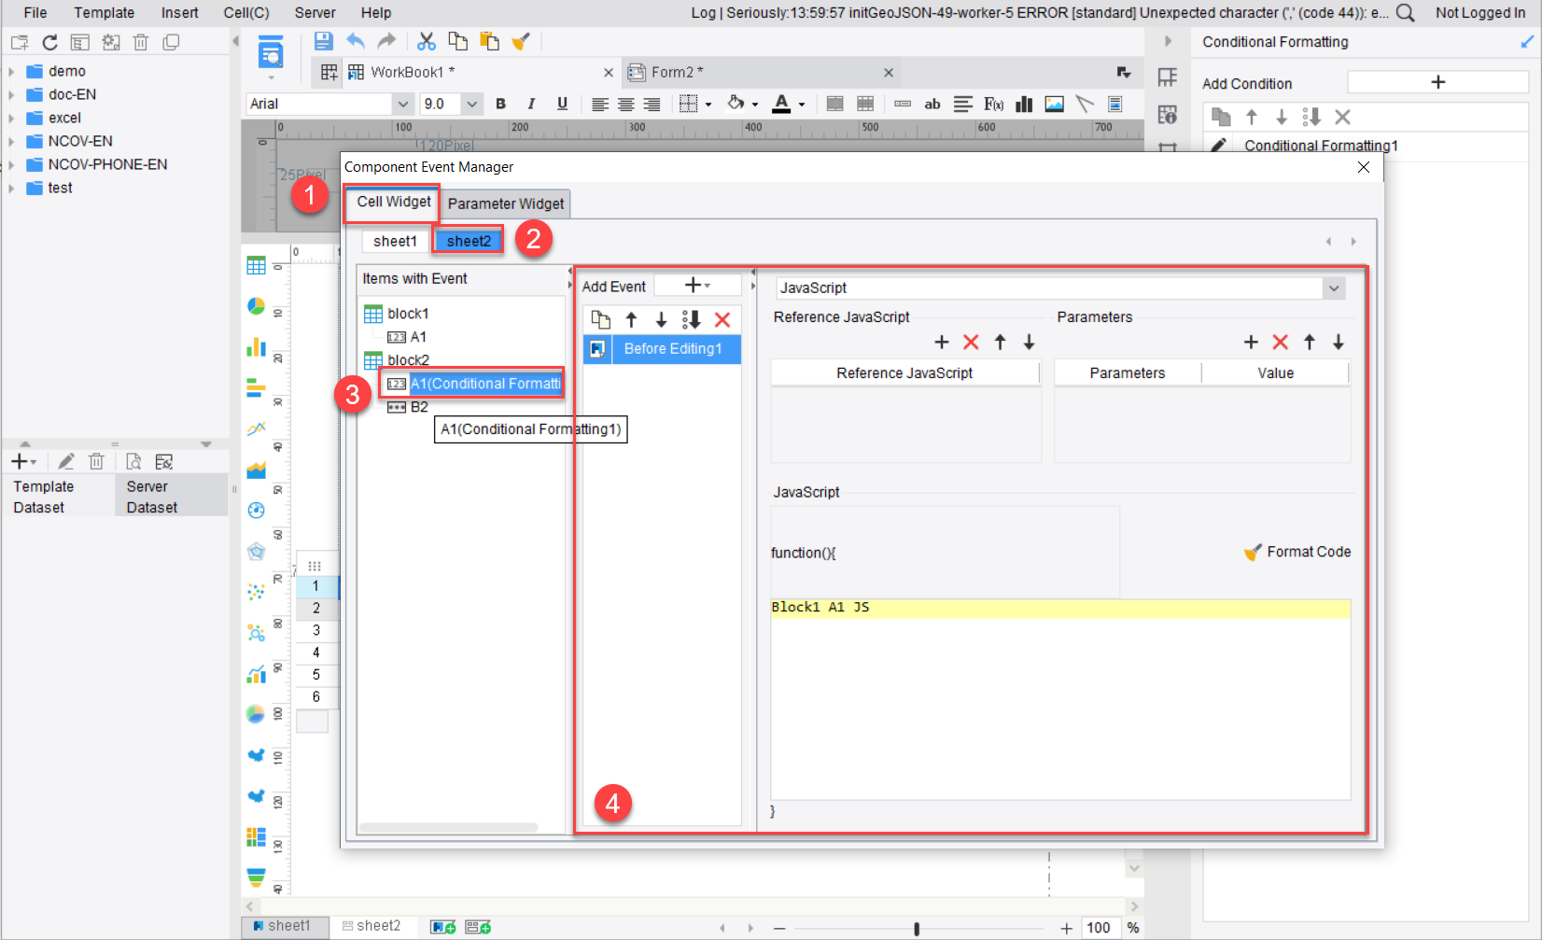Expand the NCOV-EN folder
The width and height of the screenshot is (1542, 940).
(11, 141)
